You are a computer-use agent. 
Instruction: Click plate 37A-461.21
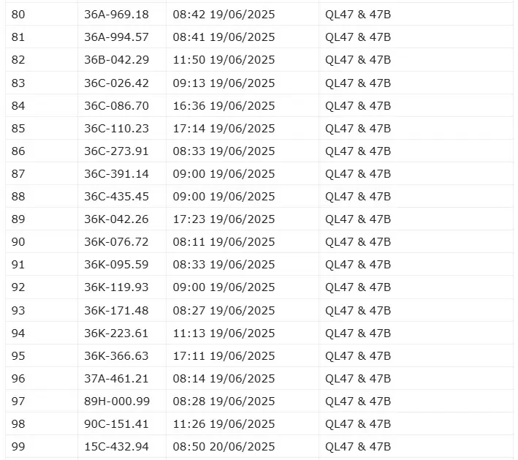116,378
